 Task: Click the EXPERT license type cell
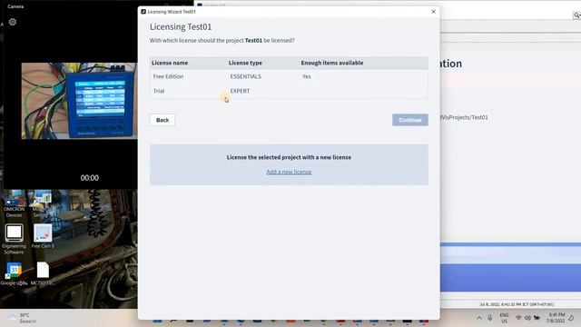240,91
